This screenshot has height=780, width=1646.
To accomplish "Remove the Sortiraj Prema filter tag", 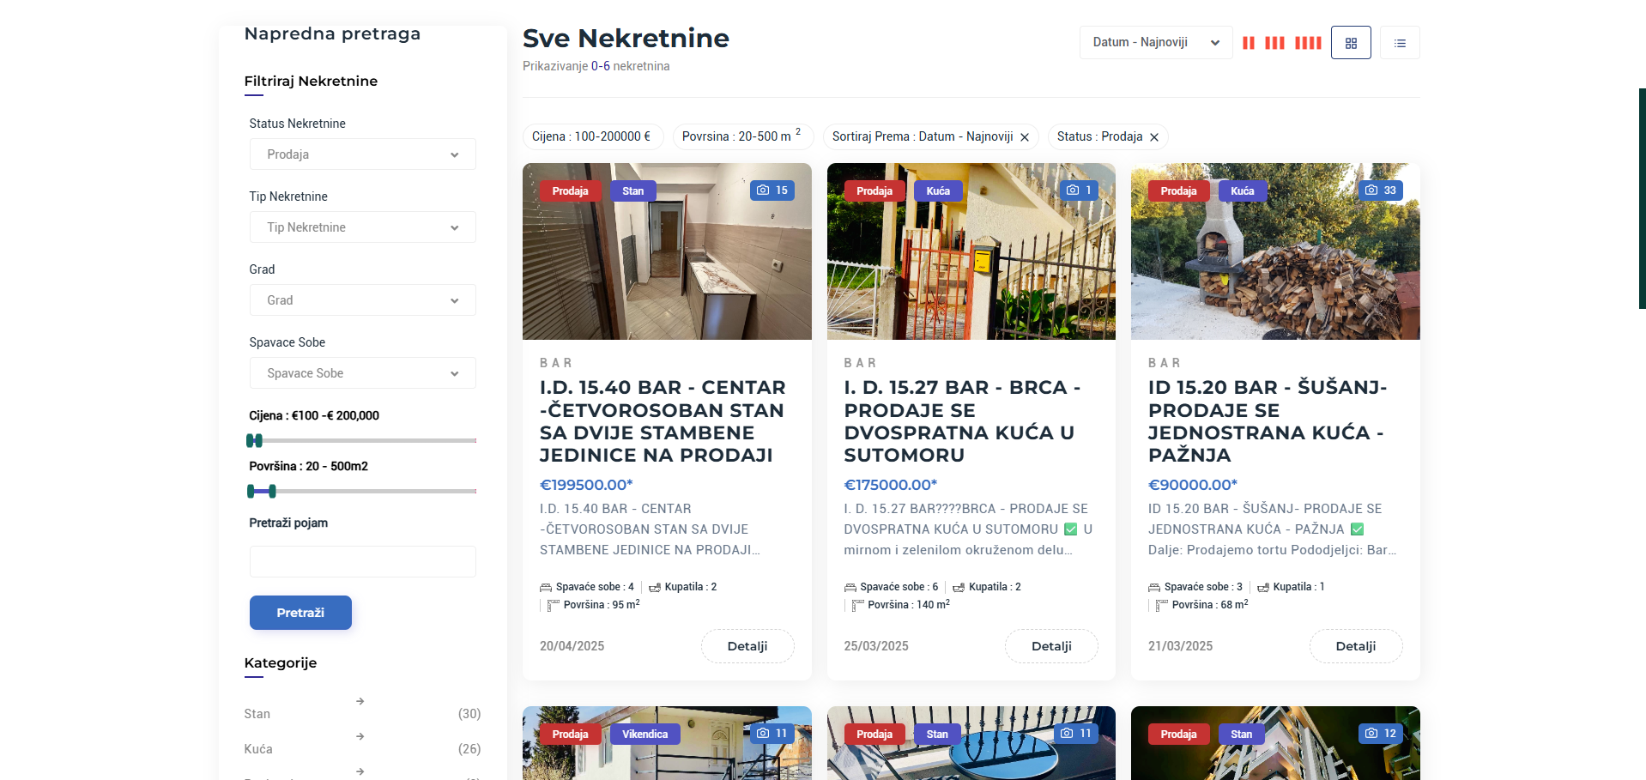I will coord(1025,137).
